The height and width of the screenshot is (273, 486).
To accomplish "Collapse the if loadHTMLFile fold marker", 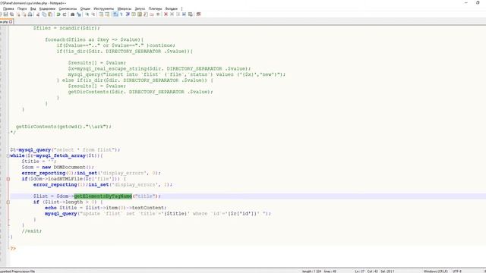I will [x=8, y=179].
